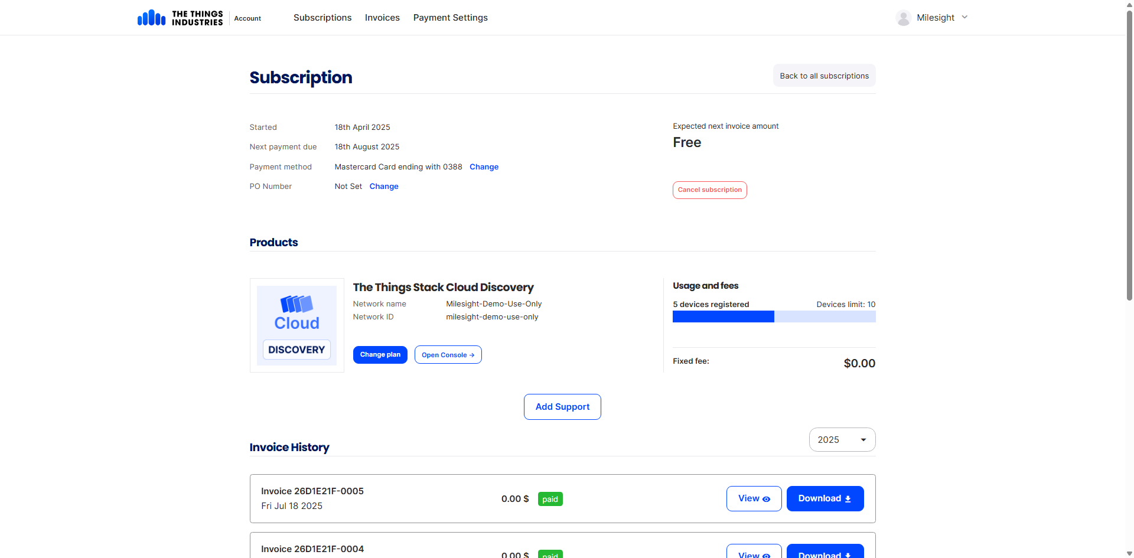
Task: Click the 'Invoice 26D1E21F-0004' title
Action: 312,549
